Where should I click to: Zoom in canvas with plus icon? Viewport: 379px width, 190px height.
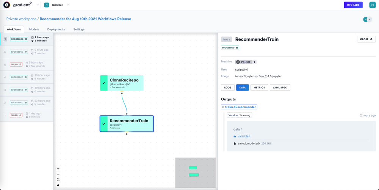58,169
